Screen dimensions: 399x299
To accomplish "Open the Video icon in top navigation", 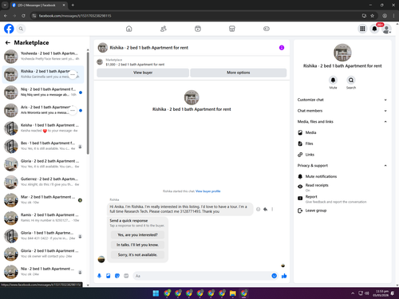I will (x=198, y=29).
